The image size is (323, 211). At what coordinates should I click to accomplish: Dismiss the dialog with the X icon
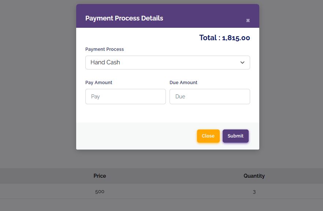click(x=248, y=20)
